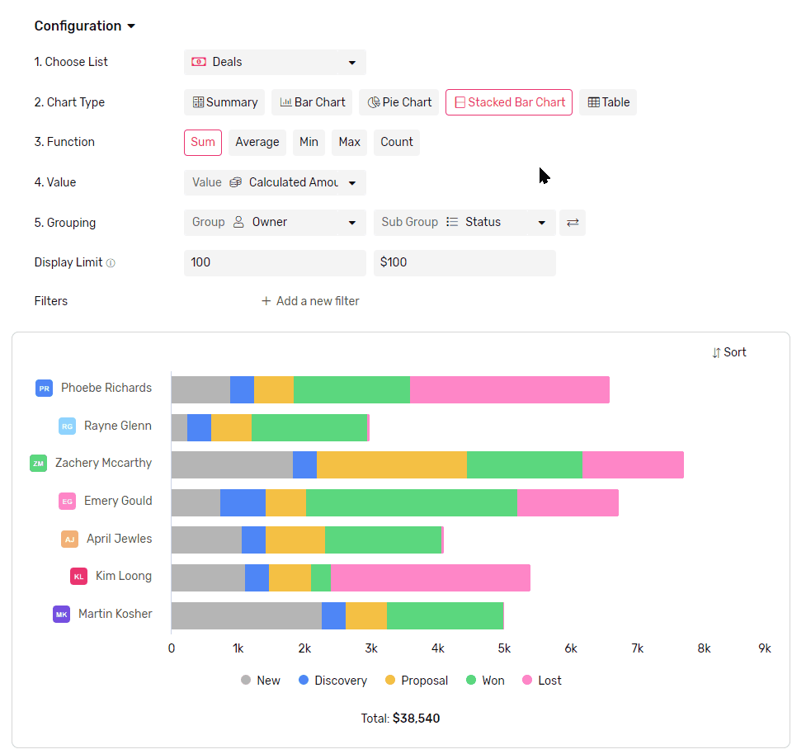Select the Table chart type

(x=608, y=102)
